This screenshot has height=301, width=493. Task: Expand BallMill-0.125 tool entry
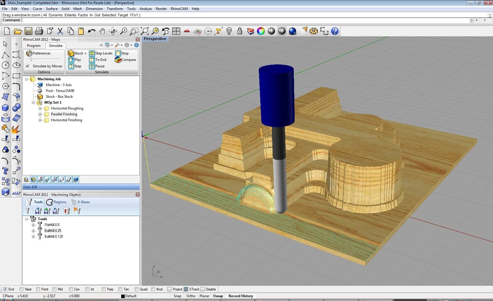point(33,237)
